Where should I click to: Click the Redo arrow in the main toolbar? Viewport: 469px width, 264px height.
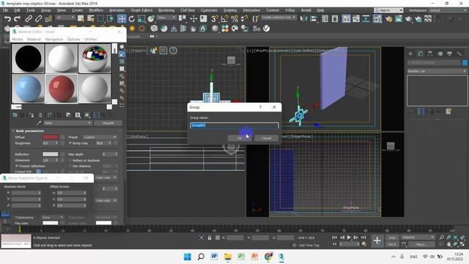tap(18, 19)
